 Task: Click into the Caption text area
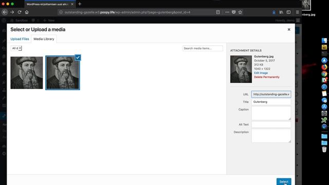271,113
